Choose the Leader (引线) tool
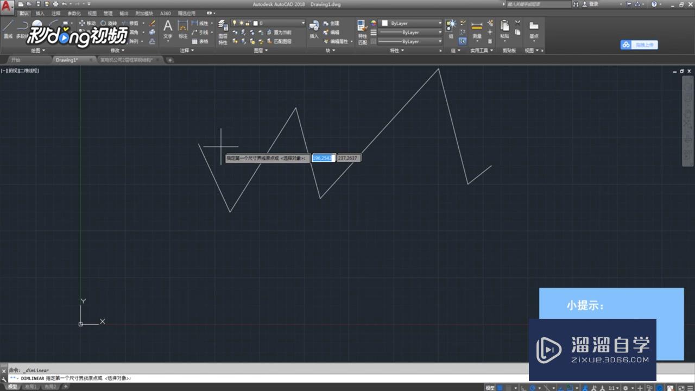This screenshot has width=695, height=391. [x=200, y=32]
